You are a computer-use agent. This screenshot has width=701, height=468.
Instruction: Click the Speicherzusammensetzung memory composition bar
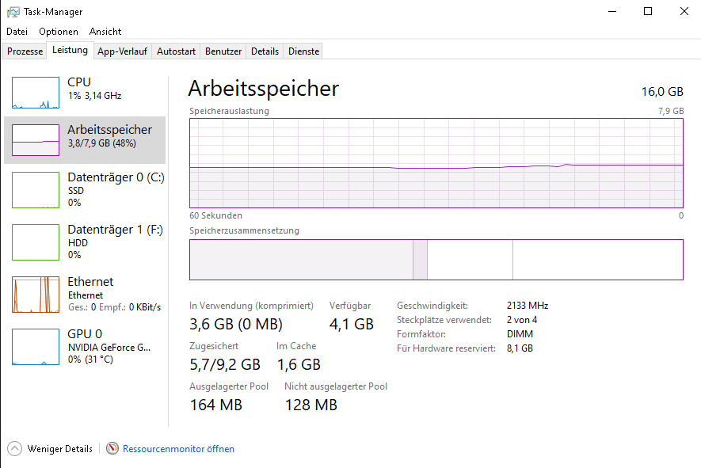[436, 260]
